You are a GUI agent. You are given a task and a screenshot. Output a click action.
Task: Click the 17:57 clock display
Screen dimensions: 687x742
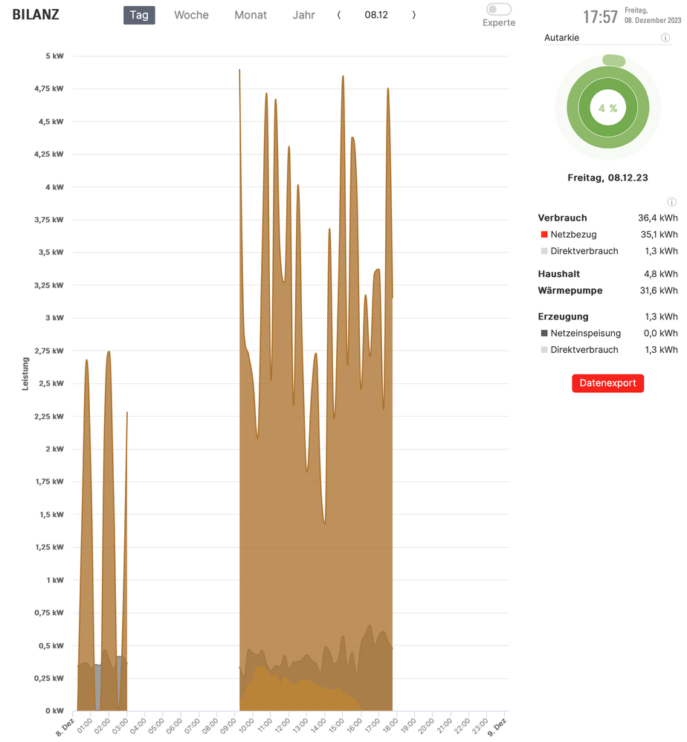(600, 18)
